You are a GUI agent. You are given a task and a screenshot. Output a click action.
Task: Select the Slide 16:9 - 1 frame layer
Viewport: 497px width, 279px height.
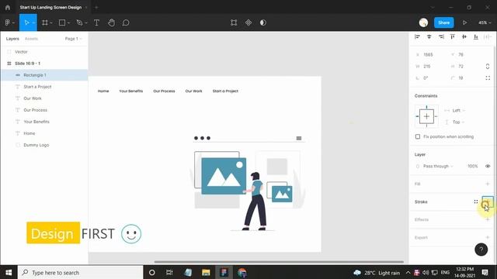click(x=44, y=64)
